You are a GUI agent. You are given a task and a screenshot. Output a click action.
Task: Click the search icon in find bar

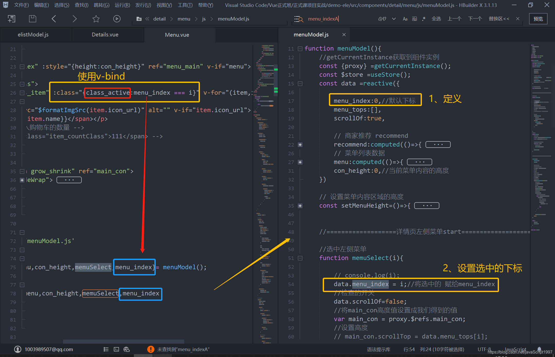[299, 19]
